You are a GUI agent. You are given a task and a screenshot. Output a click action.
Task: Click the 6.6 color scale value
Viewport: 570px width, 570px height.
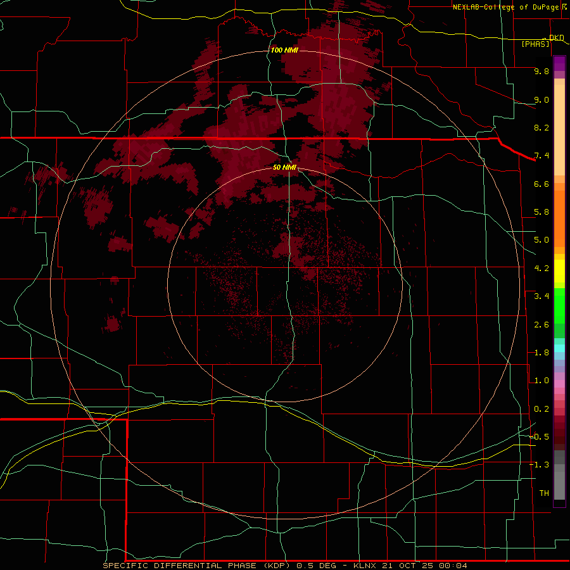541,184
